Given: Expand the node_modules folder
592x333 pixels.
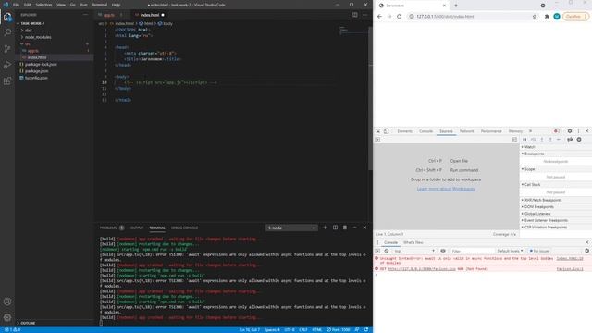Looking at the screenshot, I should pyautogui.click(x=38, y=37).
